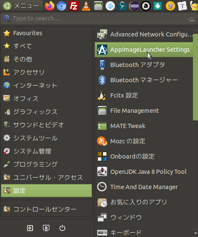Click the white coral icon in panel
Image resolution: width=198 pixels, height=237 pixels.
point(110,6)
